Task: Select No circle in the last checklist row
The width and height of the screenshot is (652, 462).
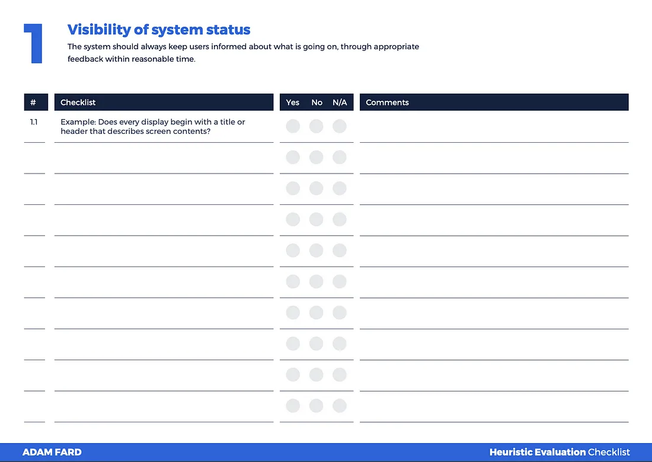Action: tap(316, 406)
